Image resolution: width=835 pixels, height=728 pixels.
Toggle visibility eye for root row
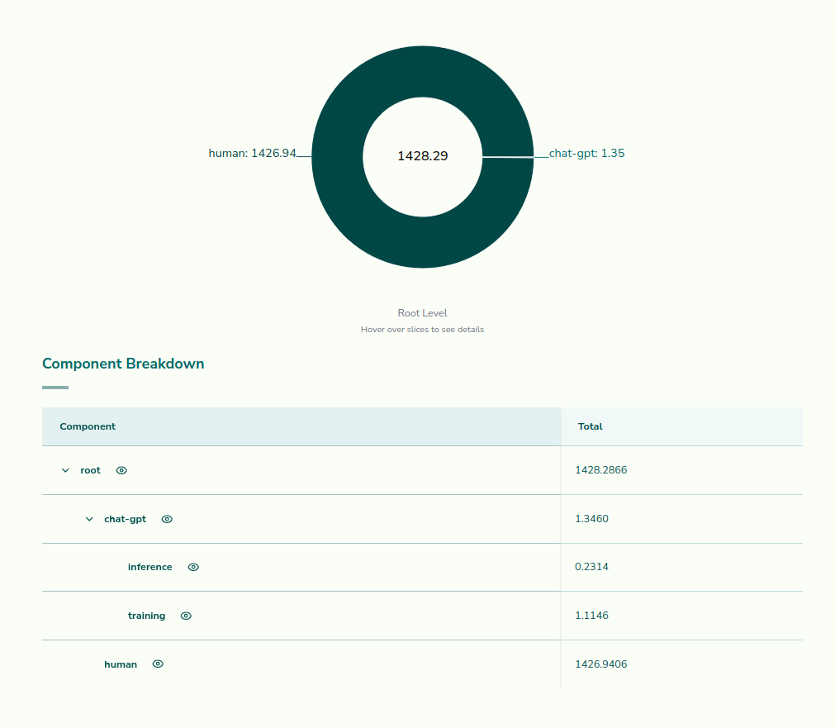point(121,470)
